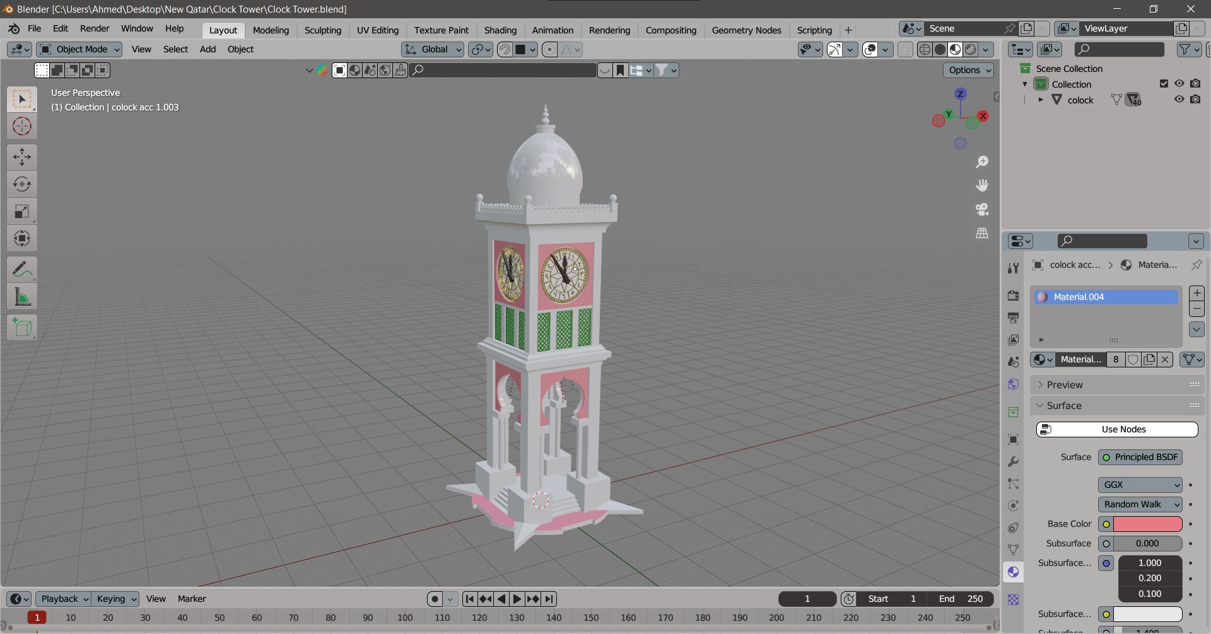
Task: Open Texture properties checker icon
Action: click(1013, 600)
